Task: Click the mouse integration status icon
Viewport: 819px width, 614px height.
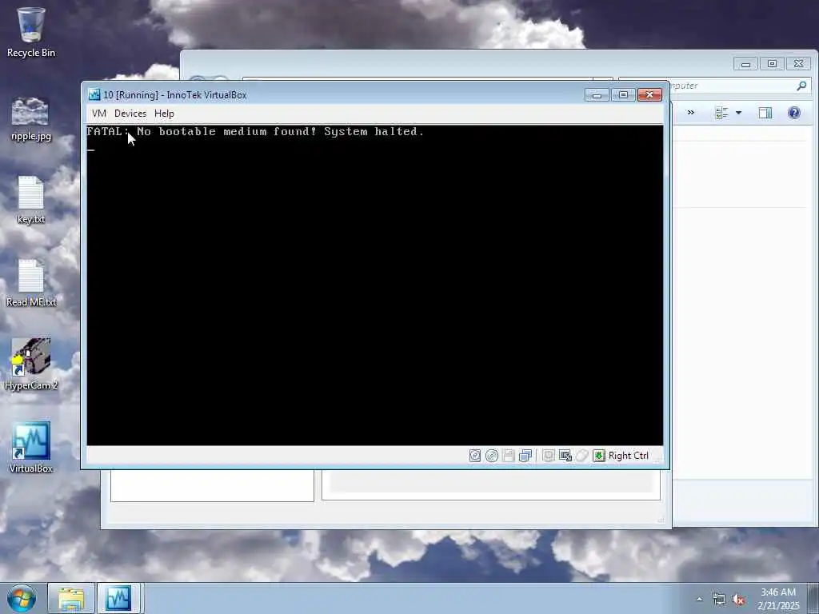Action: click(x=582, y=456)
